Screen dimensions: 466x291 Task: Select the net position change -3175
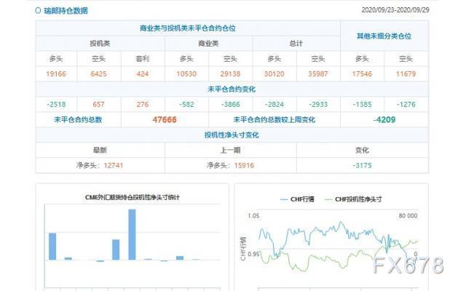(x=362, y=165)
